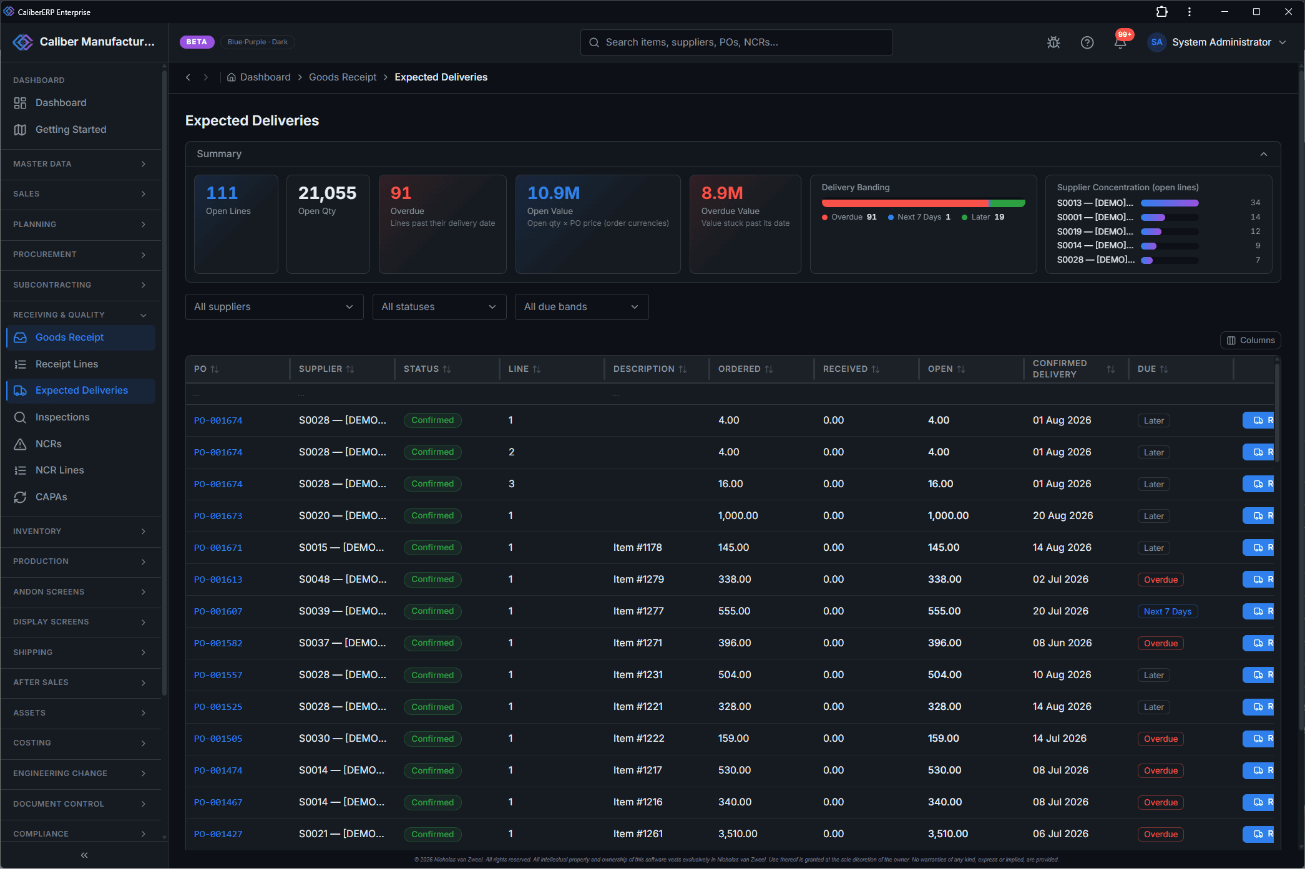This screenshot has width=1305, height=869.
Task: Sort by the Status column icon
Action: coord(447,369)
